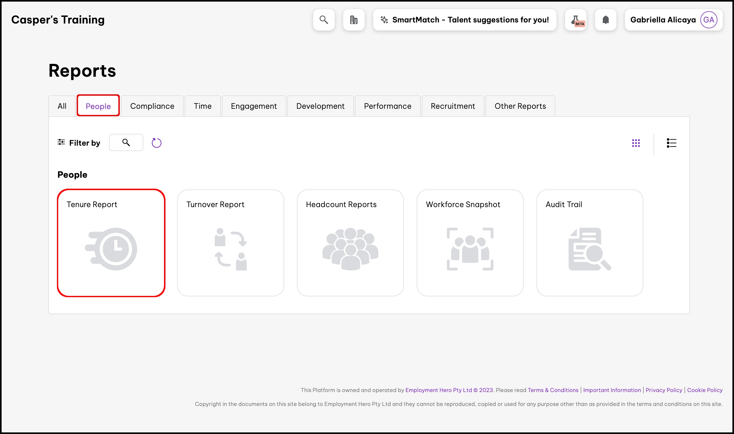Switch to the Performance tab
The image size is (734, 434).
pos(388,106)
